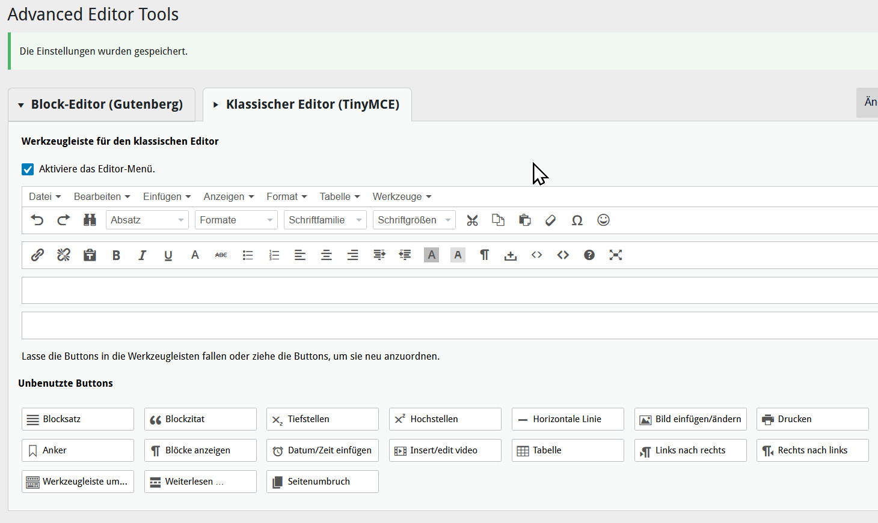Toggle underline formatting button

click(x=168, y=255)
